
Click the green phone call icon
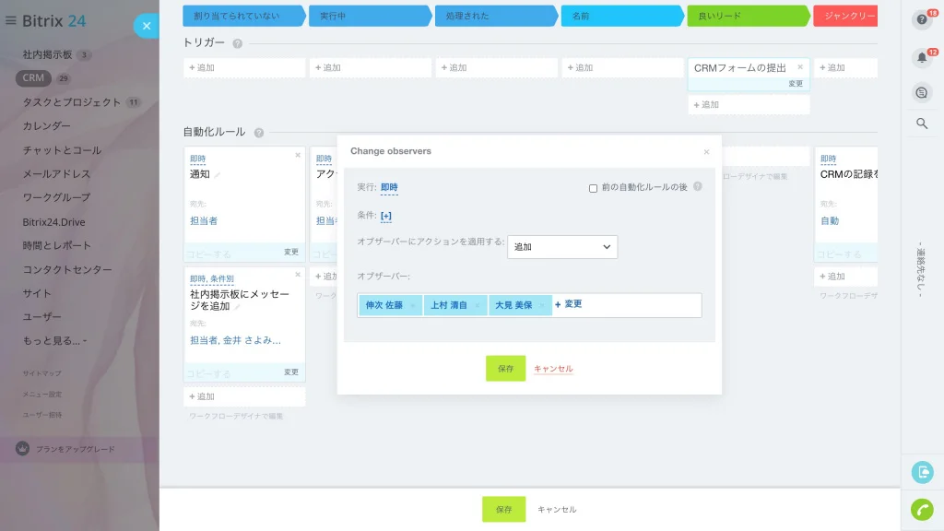coord(922,510)
